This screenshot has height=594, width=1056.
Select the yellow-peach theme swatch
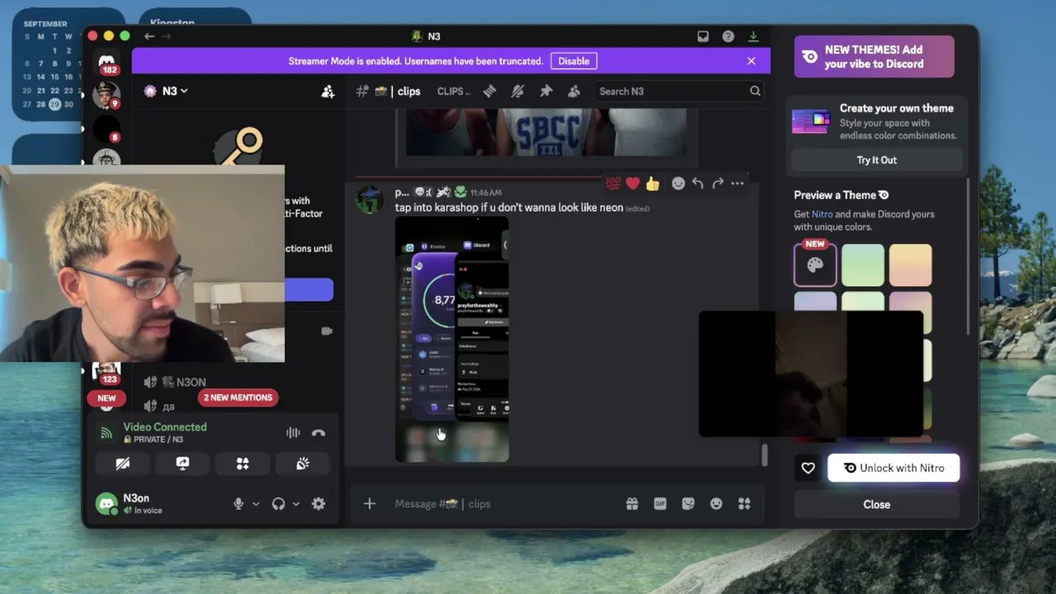(x=910, y=265)
